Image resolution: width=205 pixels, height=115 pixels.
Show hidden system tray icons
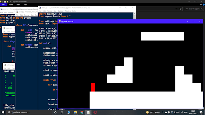(x=162, y=112)
